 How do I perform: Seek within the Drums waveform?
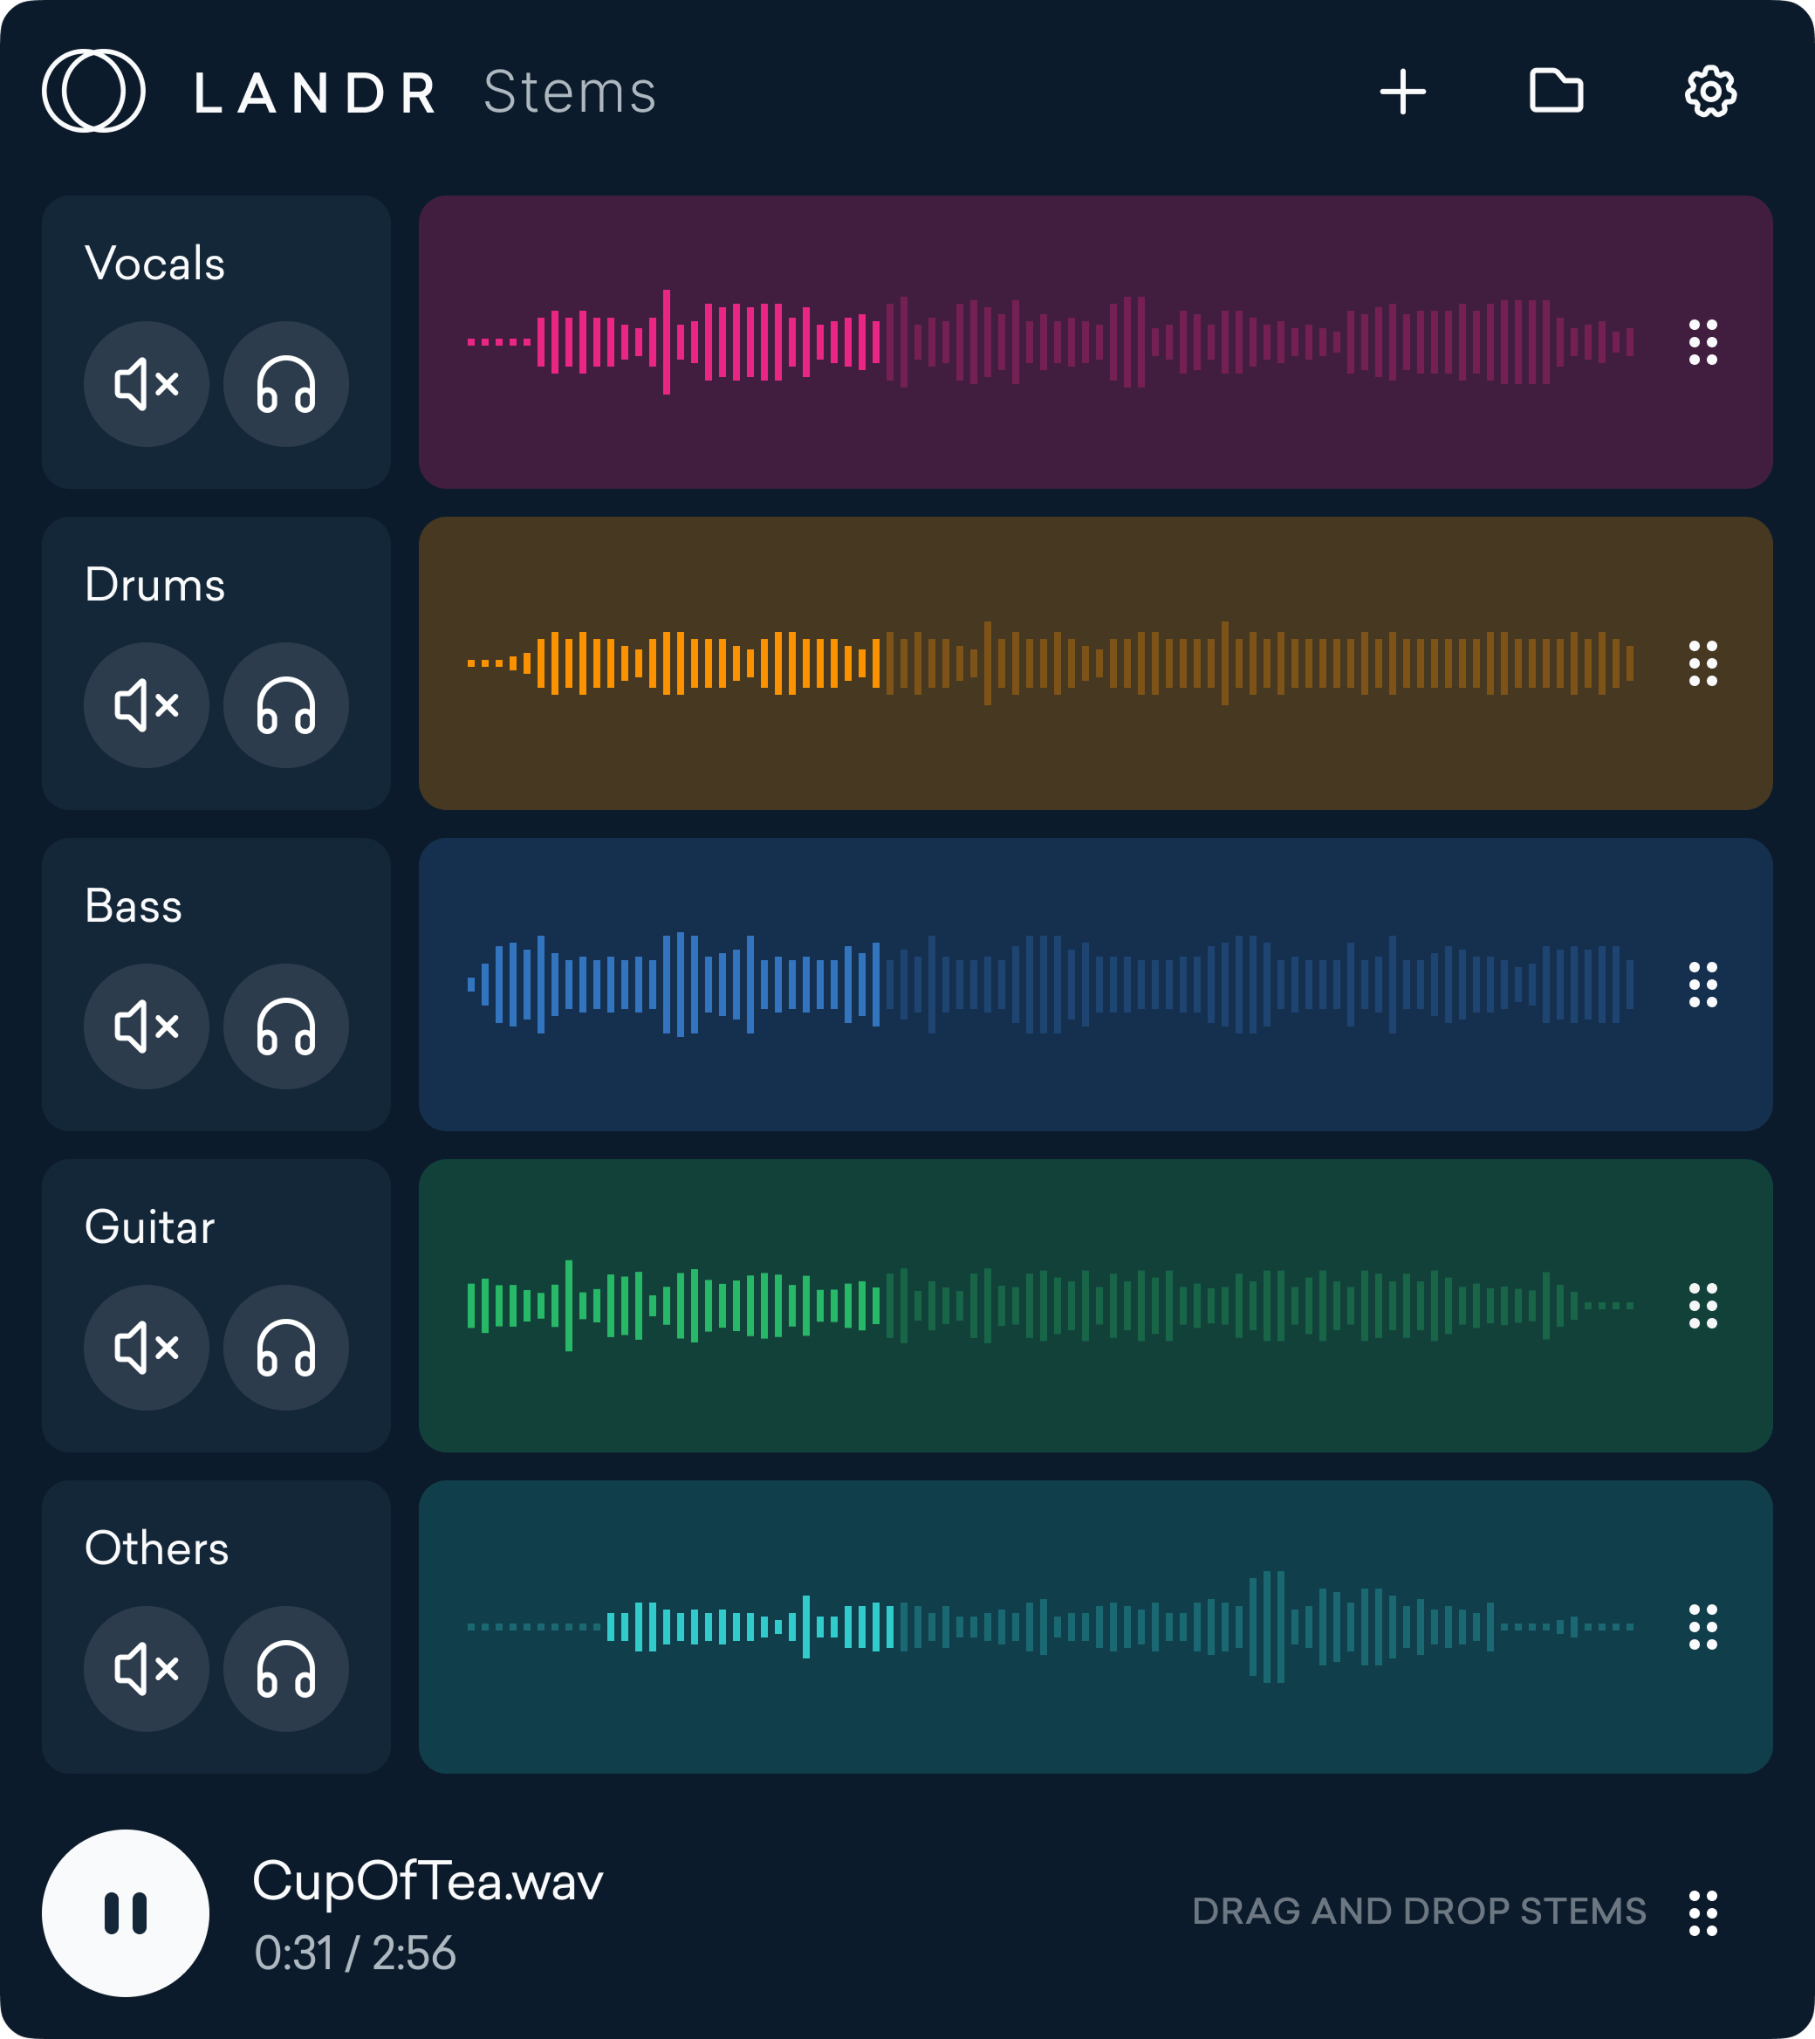pos(1049,663)
